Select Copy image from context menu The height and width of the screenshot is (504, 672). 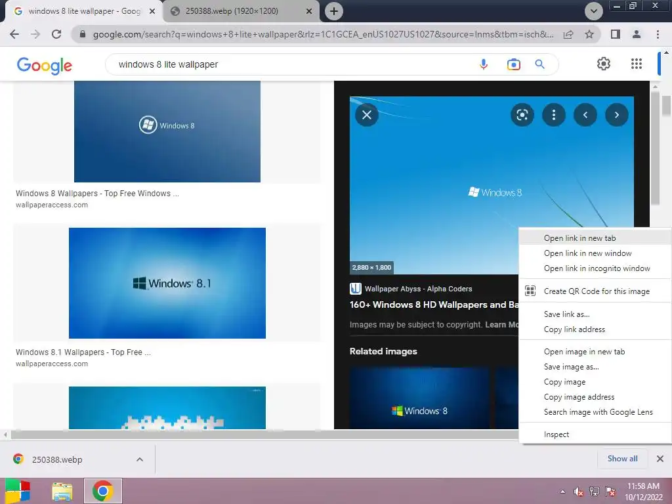(595, 381)
